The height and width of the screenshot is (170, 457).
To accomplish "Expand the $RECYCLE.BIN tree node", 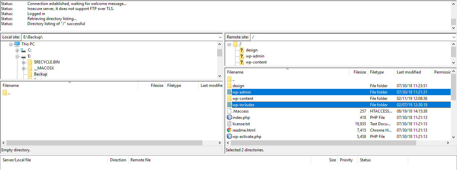I will [23, 62].
